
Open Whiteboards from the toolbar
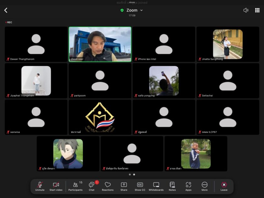(x=156, y=186)
